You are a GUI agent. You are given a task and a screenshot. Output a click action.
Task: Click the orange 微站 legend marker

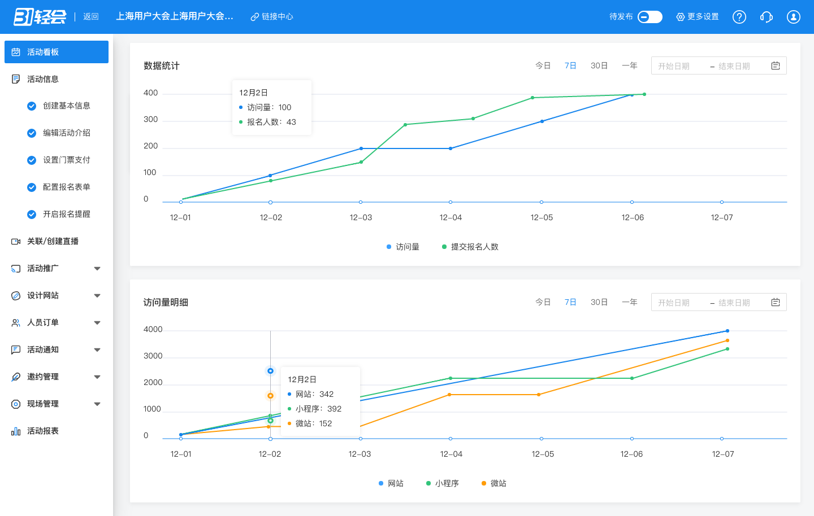(484, 483)
